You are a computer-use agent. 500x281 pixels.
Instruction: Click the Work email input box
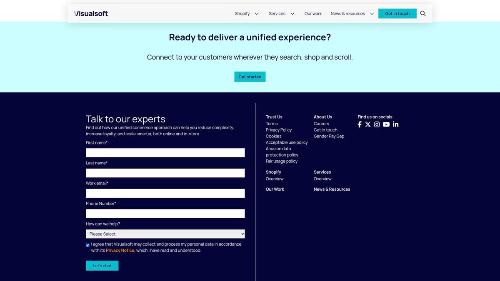coord(165,193)
